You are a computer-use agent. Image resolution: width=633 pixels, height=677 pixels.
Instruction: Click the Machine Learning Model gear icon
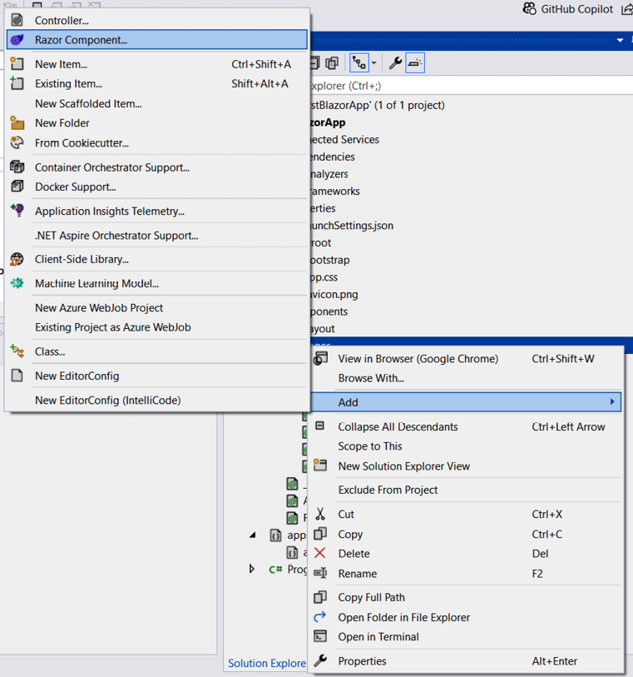[x=17, y=283]
